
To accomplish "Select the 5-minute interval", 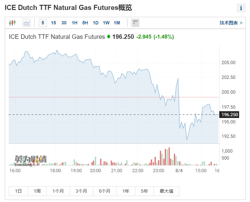I will pos(43,23).
